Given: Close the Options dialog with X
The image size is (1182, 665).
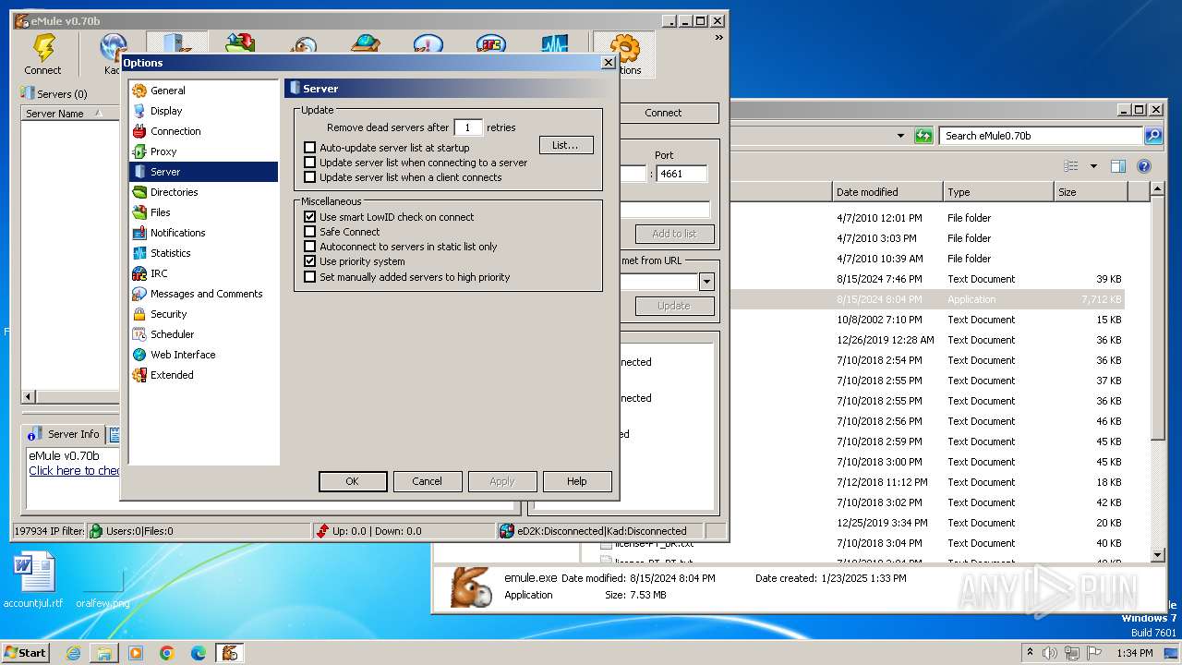Looking at the screenshot, I should click(608, 63).
